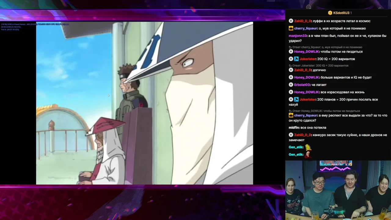The height and width of the screenshot is (220, 391).
Task: Open ZahiD_D_D's profile from the "луффи" message
Action: [302, 21]
